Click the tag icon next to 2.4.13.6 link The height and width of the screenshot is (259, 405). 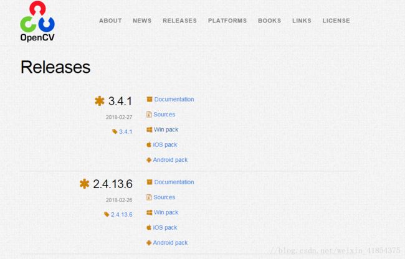pyautogui.click(x=107, y=214)
